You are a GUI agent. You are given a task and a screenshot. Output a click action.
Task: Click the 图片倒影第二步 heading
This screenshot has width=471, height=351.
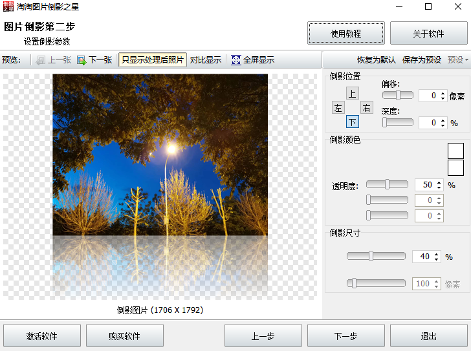[x=39, y=27]
